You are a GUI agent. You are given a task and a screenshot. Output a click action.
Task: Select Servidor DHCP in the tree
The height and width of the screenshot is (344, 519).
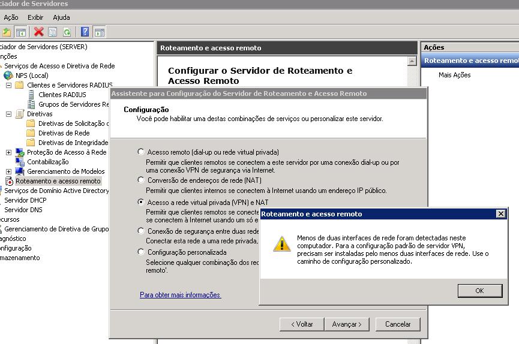pyautogui.click(x=25, y=200)
